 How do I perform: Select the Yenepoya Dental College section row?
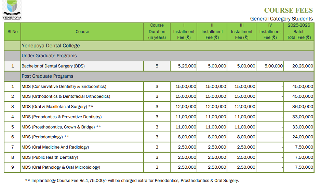pyautogui.click(x=51, y=46)
